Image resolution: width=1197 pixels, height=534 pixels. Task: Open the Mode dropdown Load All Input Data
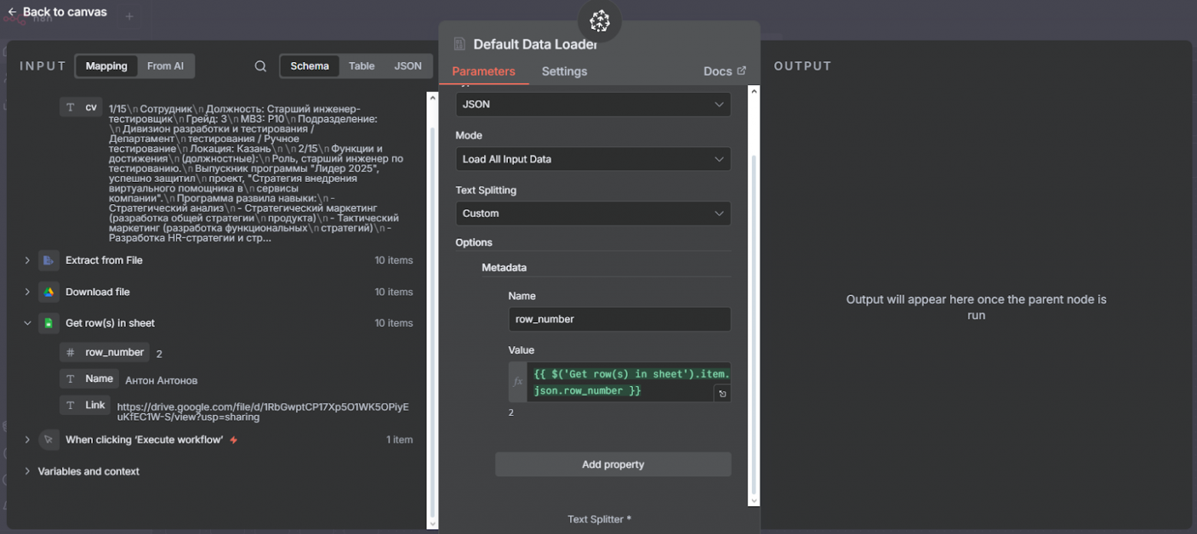(593, 159)
